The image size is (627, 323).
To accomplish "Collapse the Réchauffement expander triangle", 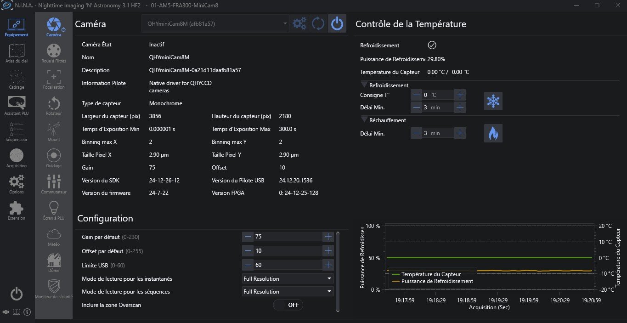I will (x=365, y=120).
